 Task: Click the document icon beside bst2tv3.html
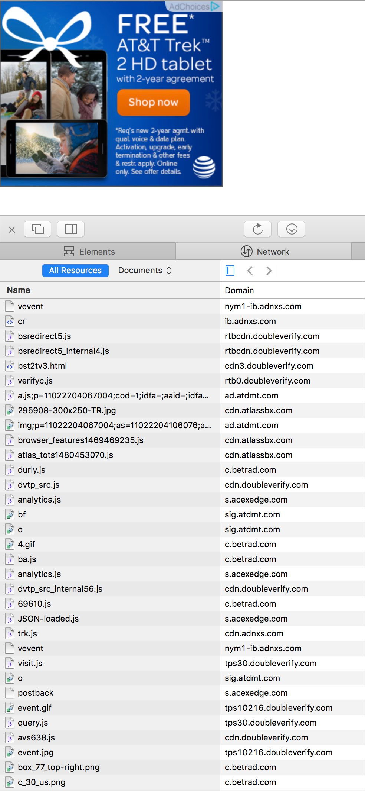(10, 366)
